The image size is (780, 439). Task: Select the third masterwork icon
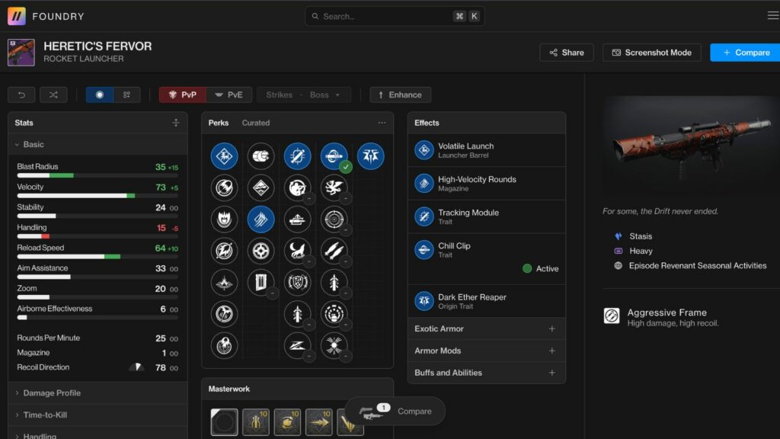point(287,422)
